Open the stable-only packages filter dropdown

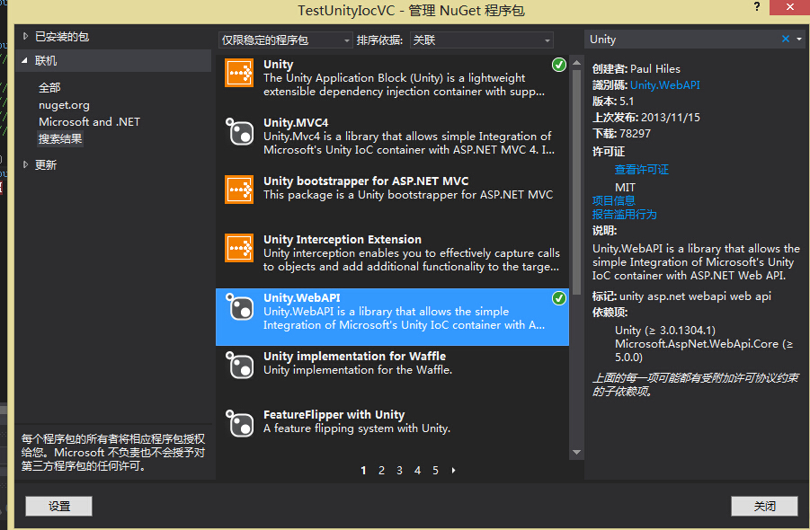pos(286,40)
